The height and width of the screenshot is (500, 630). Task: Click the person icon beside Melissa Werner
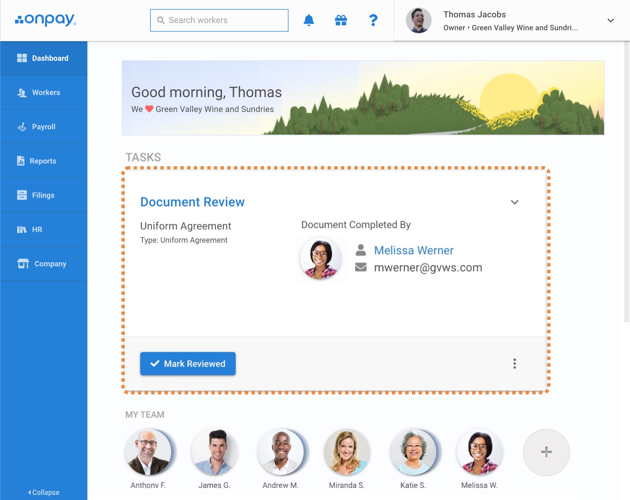click(x=361, y=250)
